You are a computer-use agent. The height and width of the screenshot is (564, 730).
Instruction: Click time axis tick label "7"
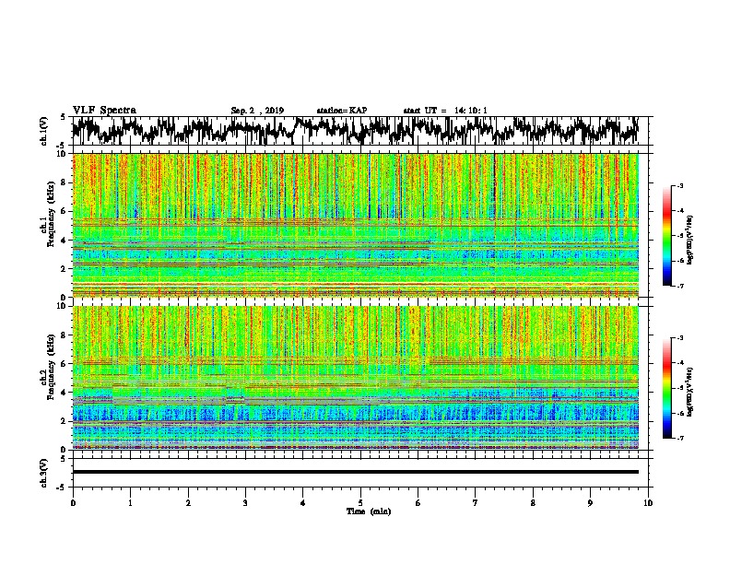pyautogui.click(x=476, y=503)
